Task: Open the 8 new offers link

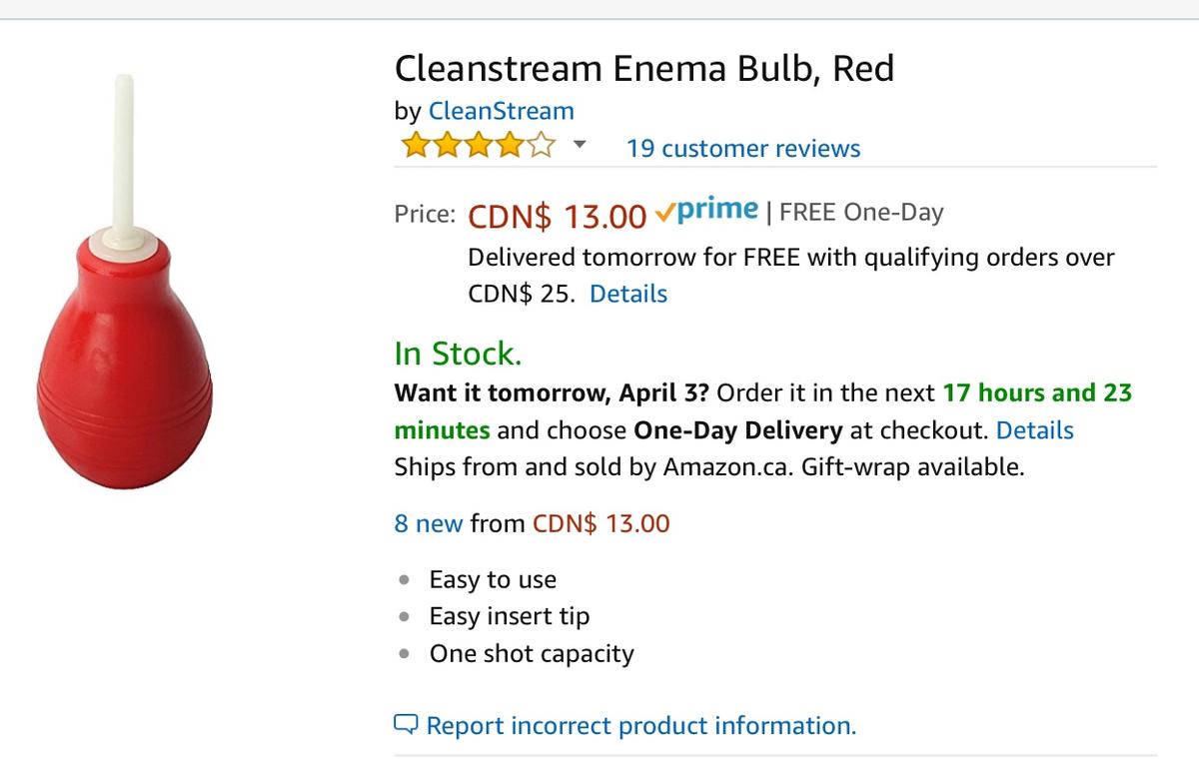Action: tap(428, 523)
